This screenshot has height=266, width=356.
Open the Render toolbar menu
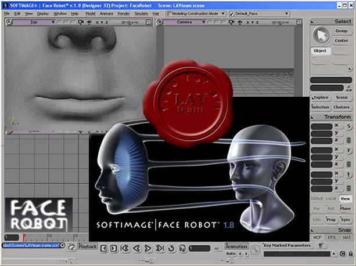pyautogui.click(x=124, y=13)
